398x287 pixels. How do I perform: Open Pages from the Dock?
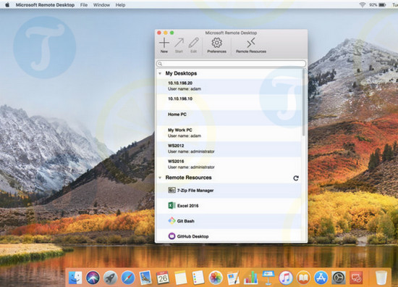[233, 278]
